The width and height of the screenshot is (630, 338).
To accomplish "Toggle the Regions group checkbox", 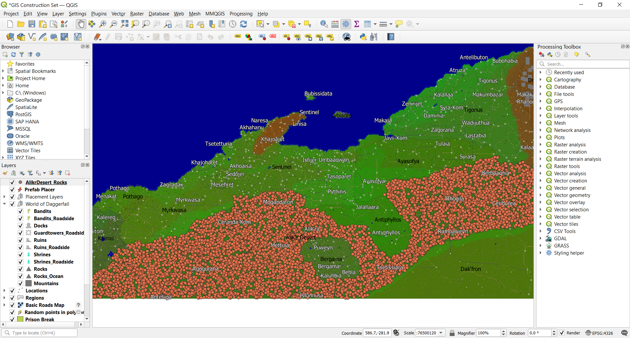I will pos(12,298).
